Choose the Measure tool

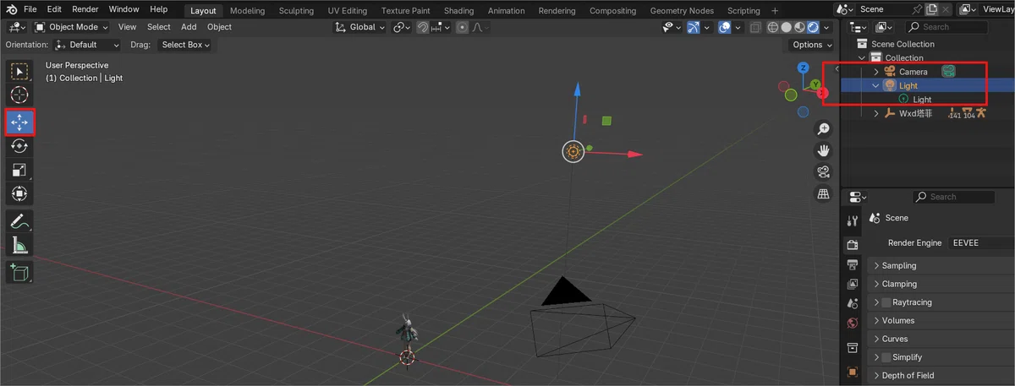19,246
